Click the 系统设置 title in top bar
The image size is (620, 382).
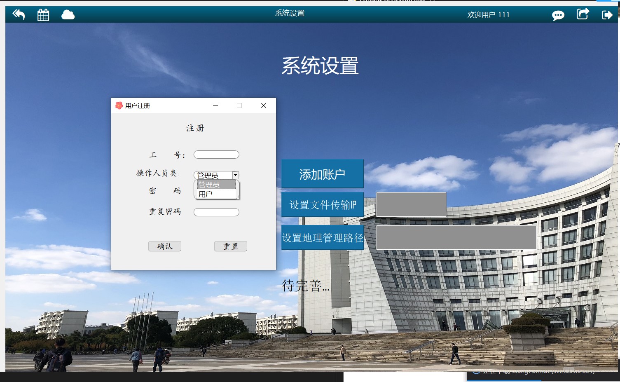point(290,13)
